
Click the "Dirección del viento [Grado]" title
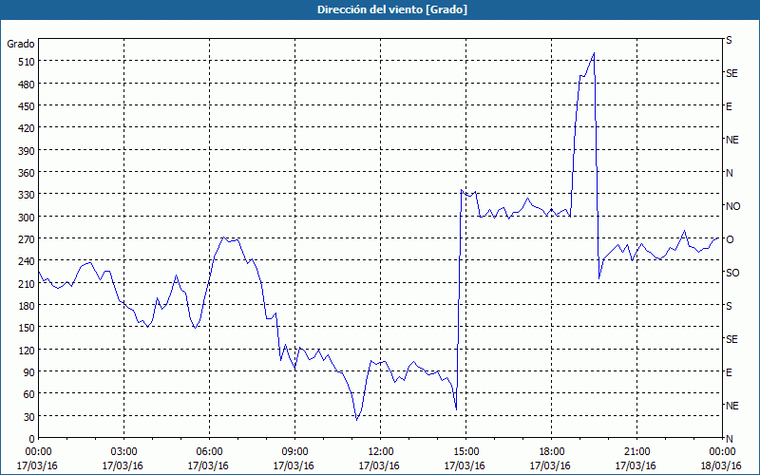click(x=392, y=9)
